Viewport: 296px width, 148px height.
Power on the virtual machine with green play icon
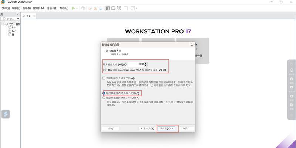click(73, 8)
